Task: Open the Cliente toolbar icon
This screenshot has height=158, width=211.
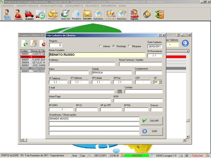Action: pos(8,14)
